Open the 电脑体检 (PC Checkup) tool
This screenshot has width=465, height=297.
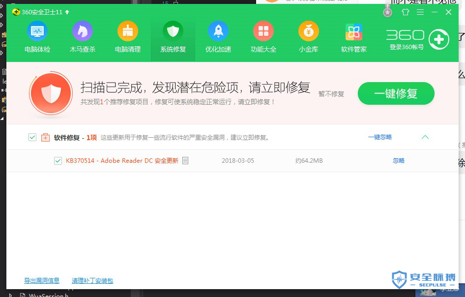click(x=37, y=36)
